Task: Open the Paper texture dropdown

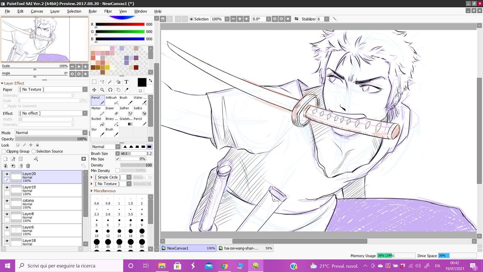Action: tap(85, 89)
